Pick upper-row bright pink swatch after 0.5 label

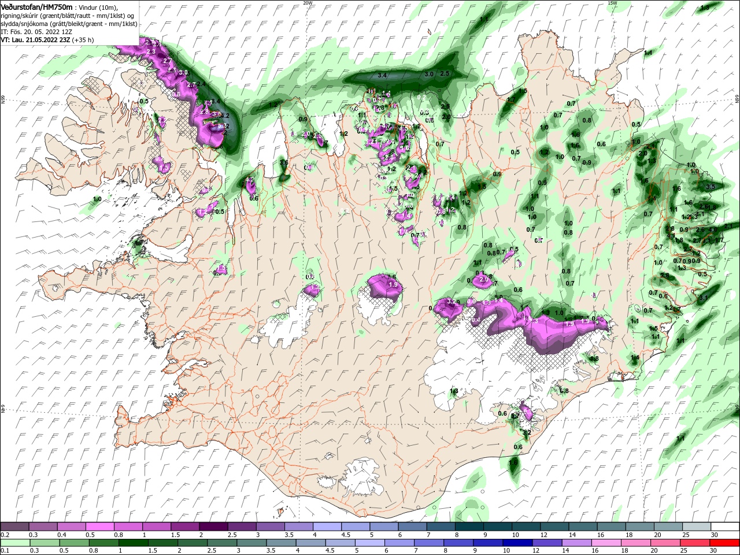pyautogui.click(x=100, y=526)
